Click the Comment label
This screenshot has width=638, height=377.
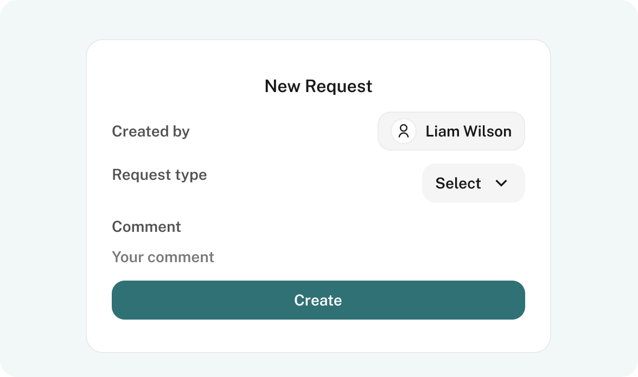pos(146,226)
